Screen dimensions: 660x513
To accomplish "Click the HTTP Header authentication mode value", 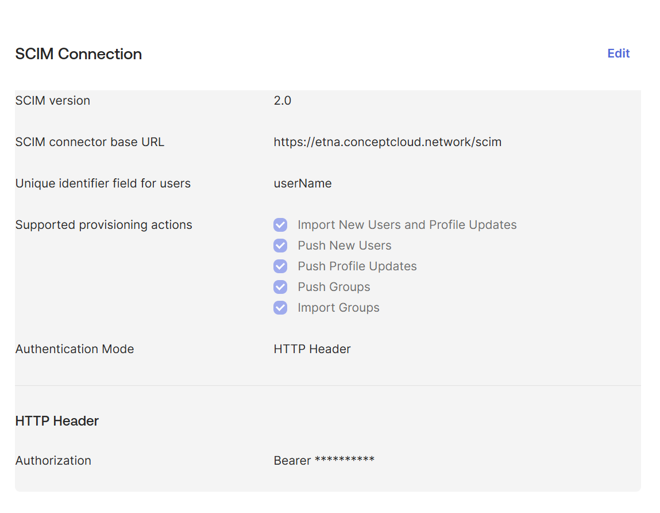I will point(312,349).
